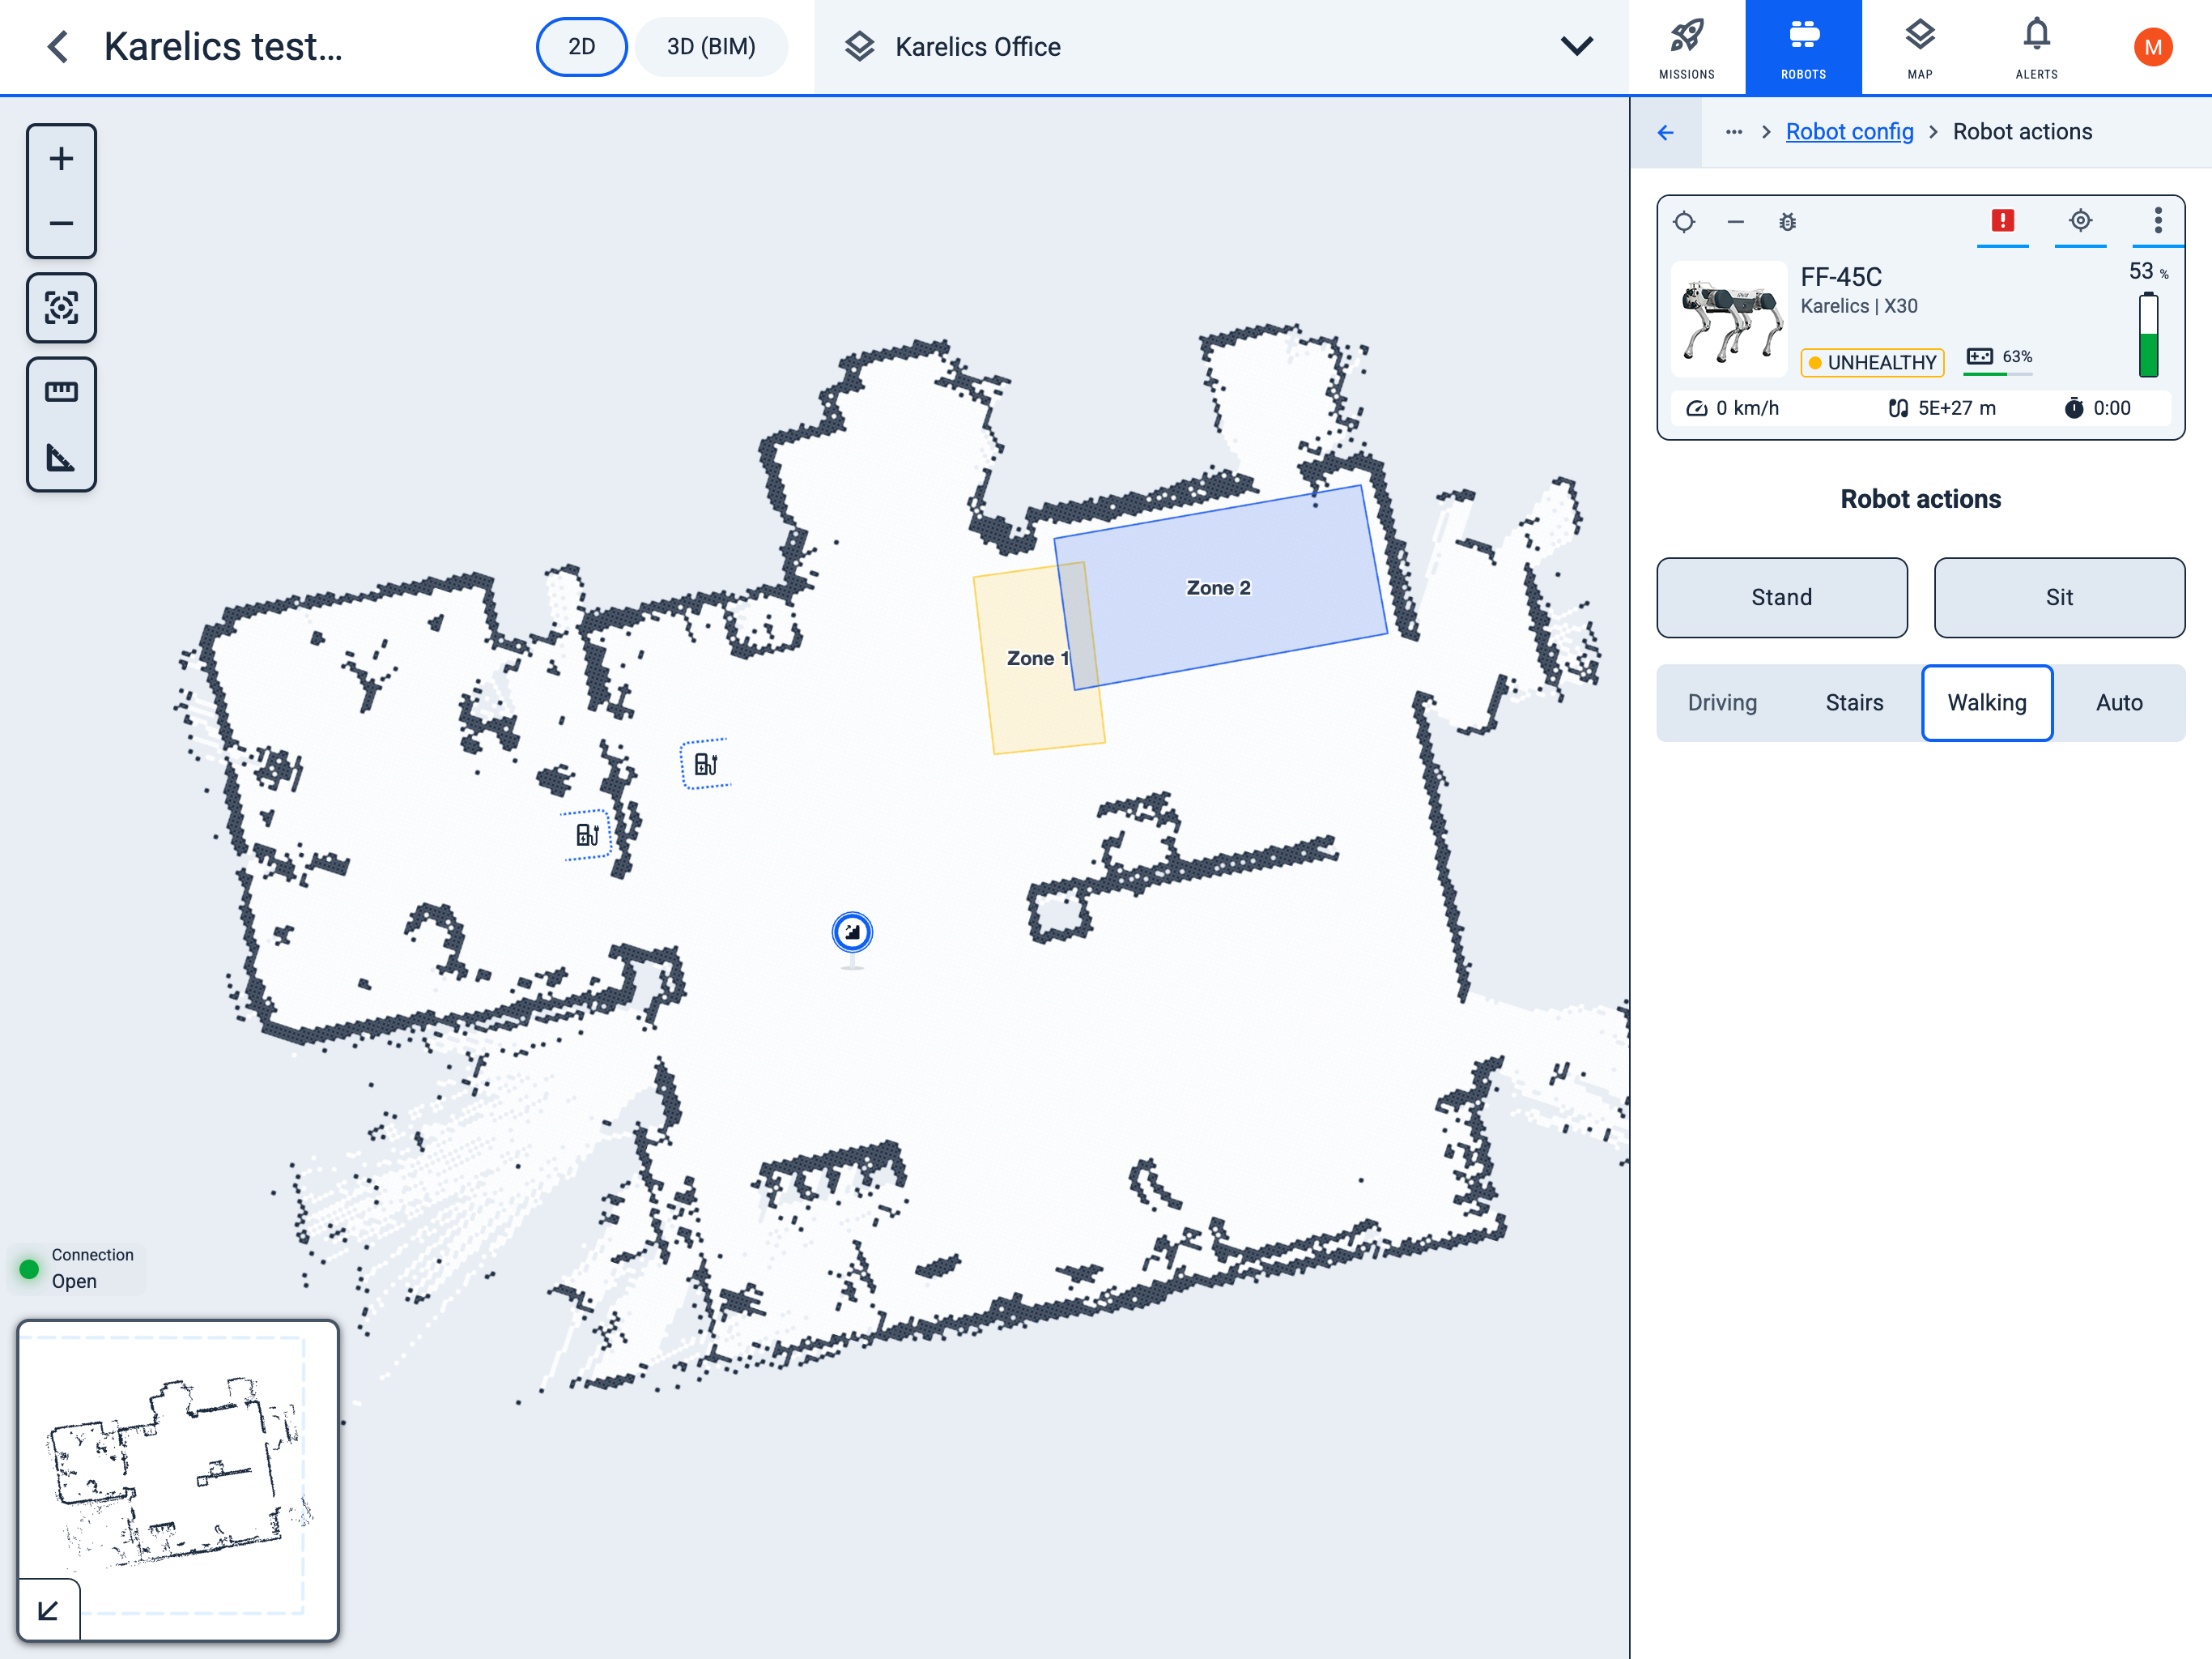2212x1659 pixels.
Task: Open the red alert icon on robot card
Action: (2002, 221)
